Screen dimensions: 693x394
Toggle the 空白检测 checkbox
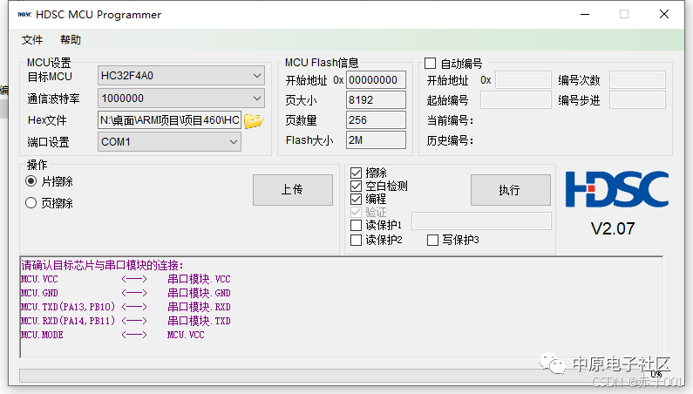click(x=357, y=186)
